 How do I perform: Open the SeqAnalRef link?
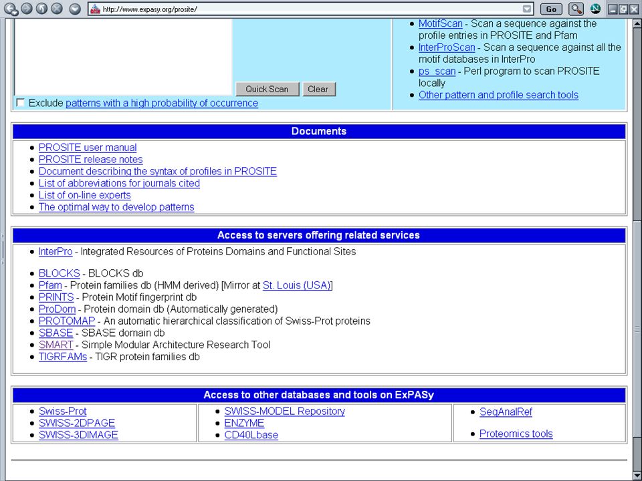(506, 412)
